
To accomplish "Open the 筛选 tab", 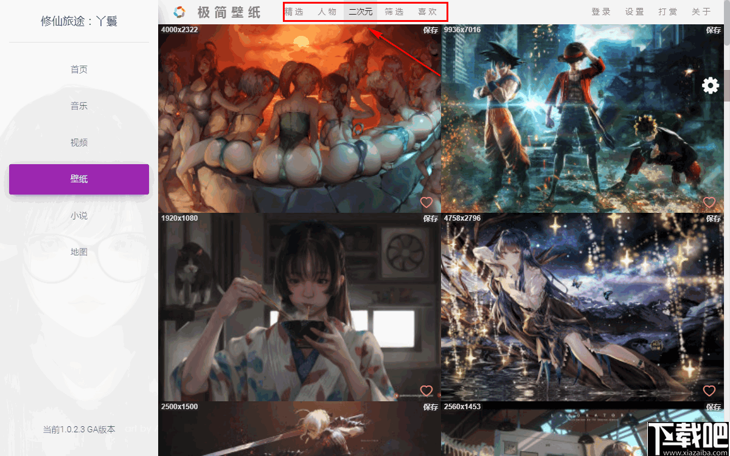I will pyautogui.click(x=394, y=12).
